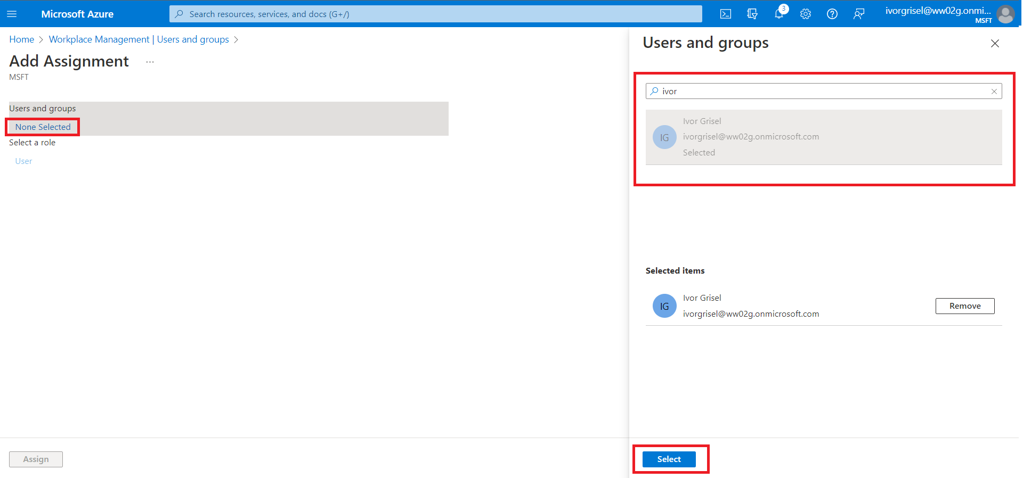Launch Cloud Shell from top bar
The image size is (1023, 478).
click(726, 14)
